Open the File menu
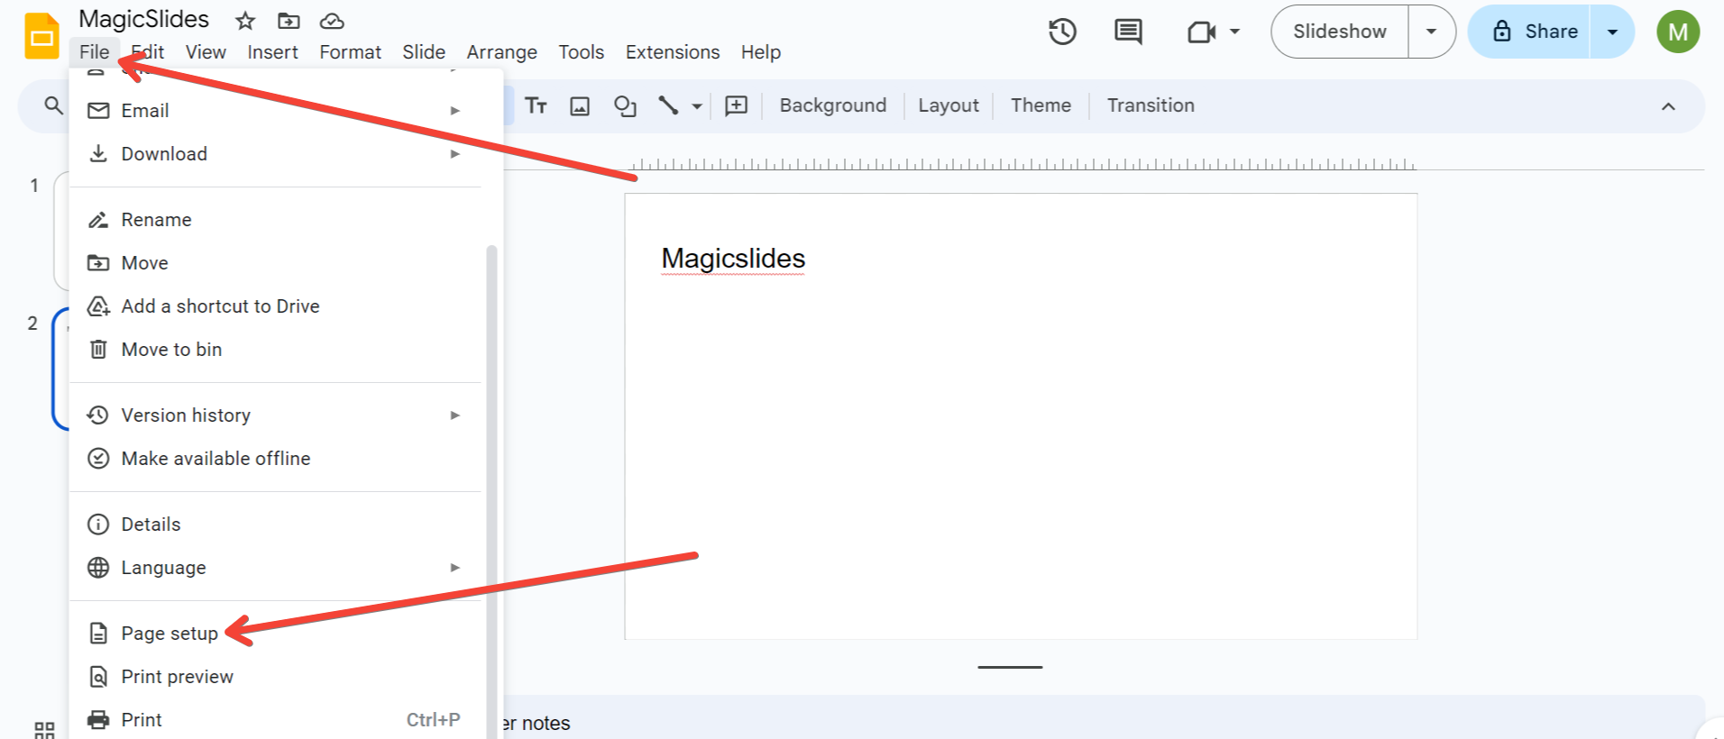 (x=95, y=52)
